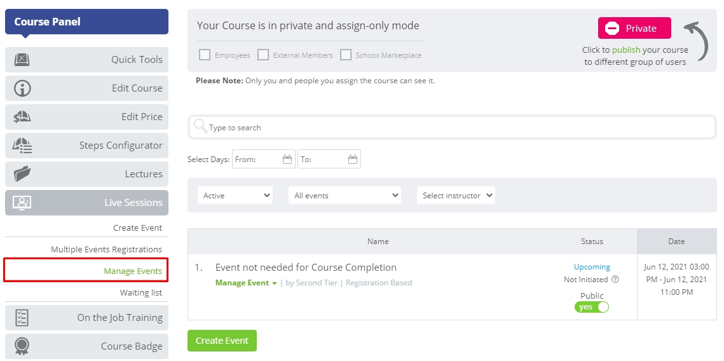Select Multiple Events Registrations menu item
724x361 pixels.
106,249
